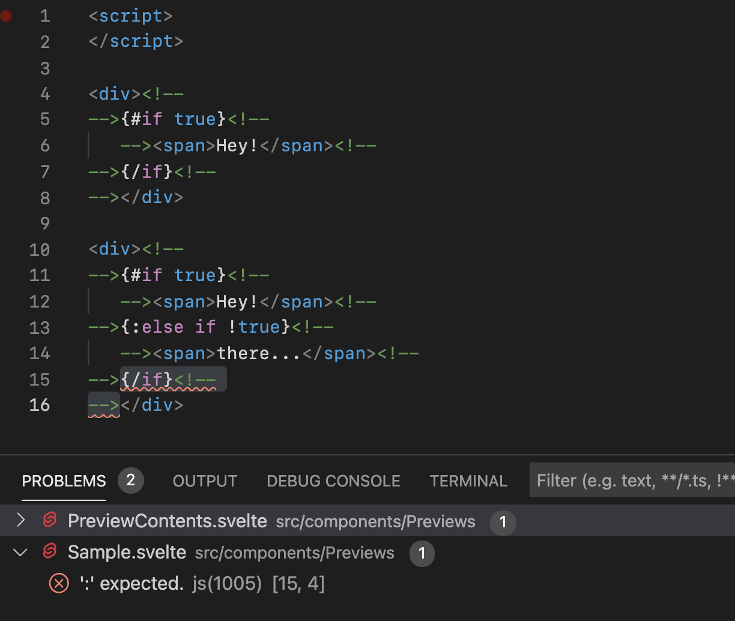Click the problems filter input field
The height and width of the screenshot is (621, 735).
pyautogui.click(x=631, y=480)
